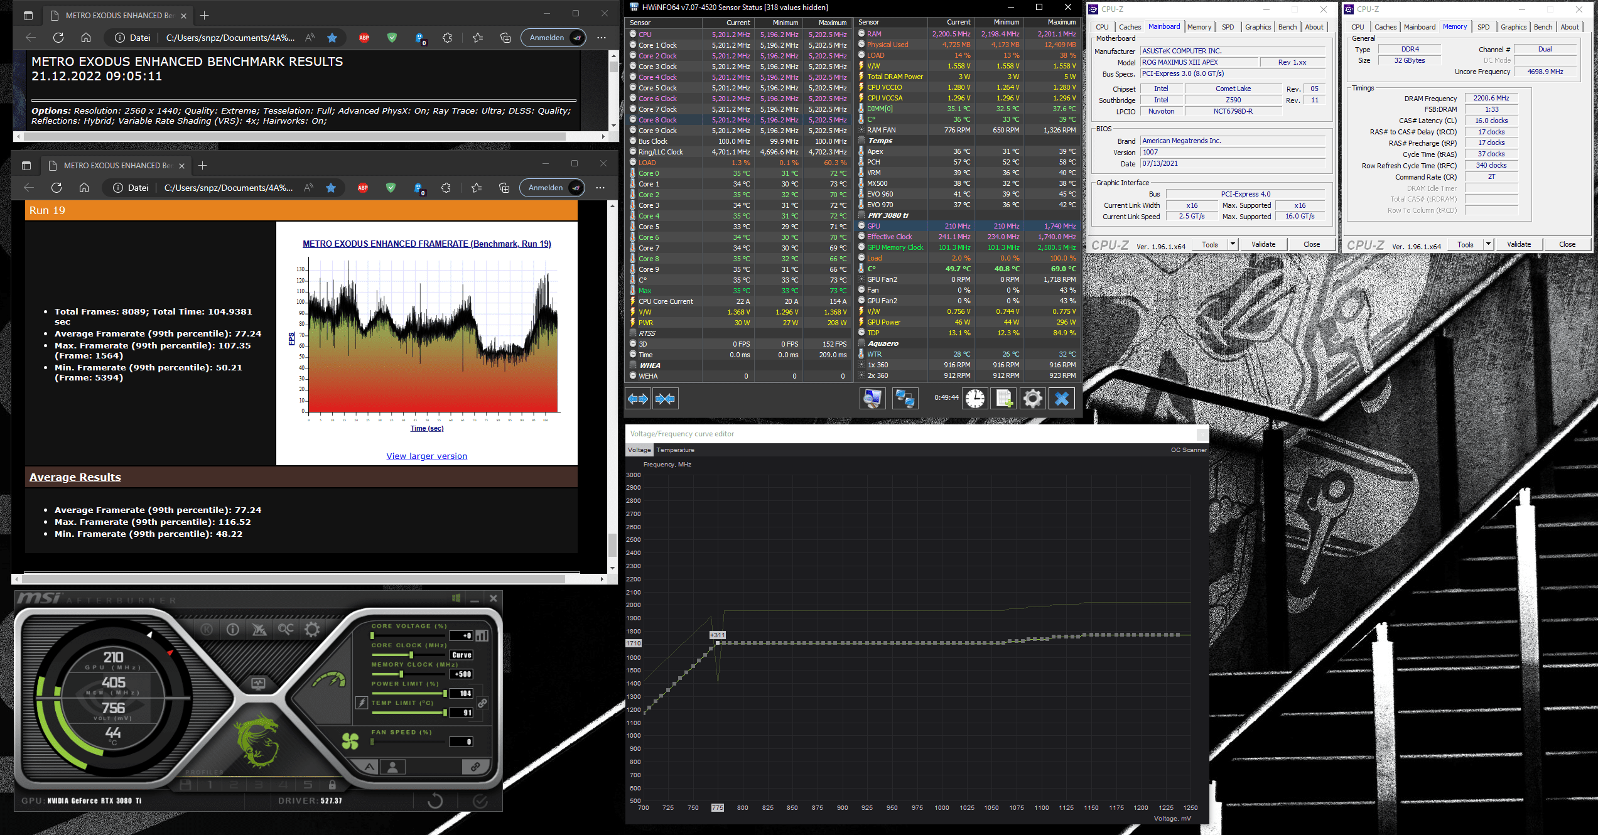Screen dimensions: 1598x835
Task: Select Afterburner profile slot 1
Action: [210, 784]
